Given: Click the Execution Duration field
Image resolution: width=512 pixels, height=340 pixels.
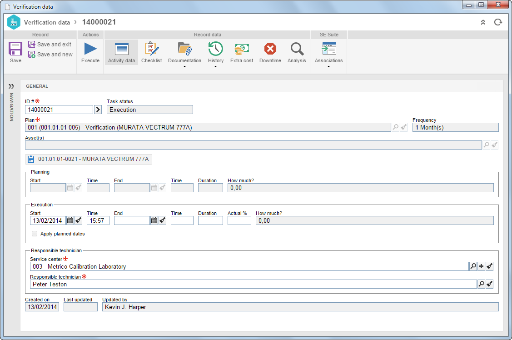Looking at the screenshot, I should 210,220.
